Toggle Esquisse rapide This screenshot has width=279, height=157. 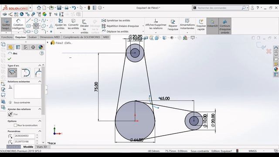[201, 25]
